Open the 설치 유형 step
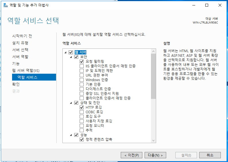 [x=20, y=43]
